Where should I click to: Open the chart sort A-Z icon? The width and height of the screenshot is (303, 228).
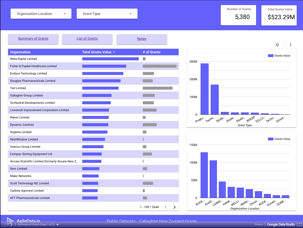click(x=277, y=45)
